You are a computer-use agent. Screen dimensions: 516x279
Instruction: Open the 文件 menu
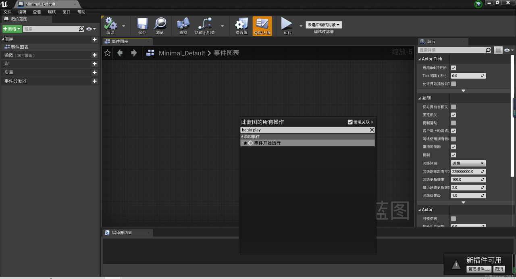pyautogui.click(x=7, y=12)
